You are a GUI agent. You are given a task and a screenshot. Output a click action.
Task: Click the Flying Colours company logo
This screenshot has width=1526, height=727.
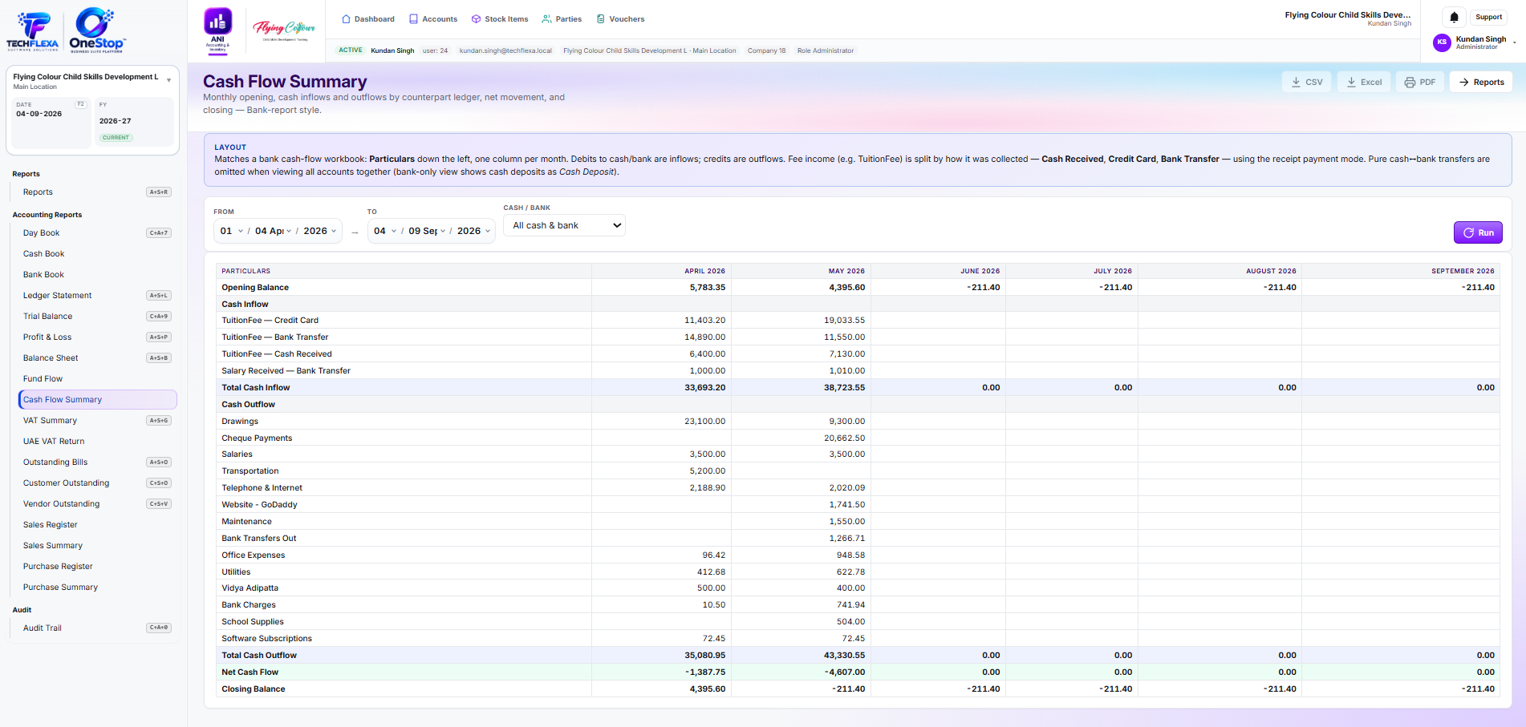pyautogui.click(x=284, y=30)
